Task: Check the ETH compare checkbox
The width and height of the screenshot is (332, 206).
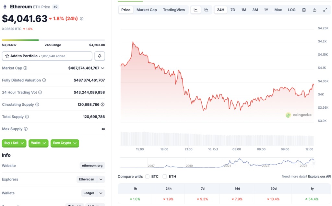Action: click(165, 177)
